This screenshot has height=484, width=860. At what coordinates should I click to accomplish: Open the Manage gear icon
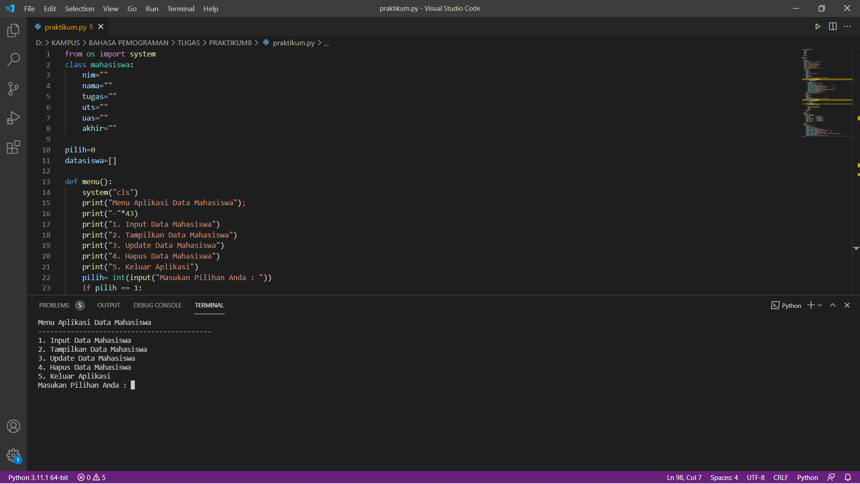(x=13, y=456)
